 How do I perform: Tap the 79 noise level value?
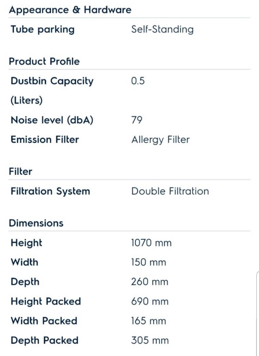point(137,120)
